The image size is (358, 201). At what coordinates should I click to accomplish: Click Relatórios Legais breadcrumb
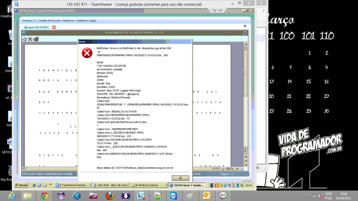point(86,21)
